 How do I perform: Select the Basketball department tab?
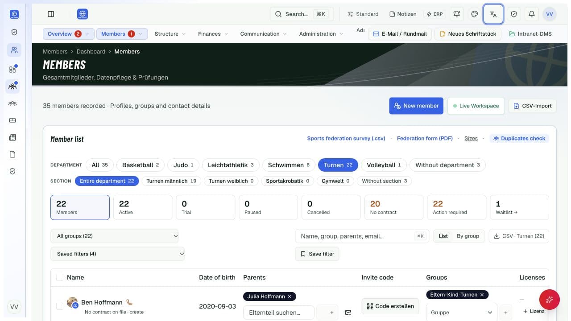click(x=141, y=165)
